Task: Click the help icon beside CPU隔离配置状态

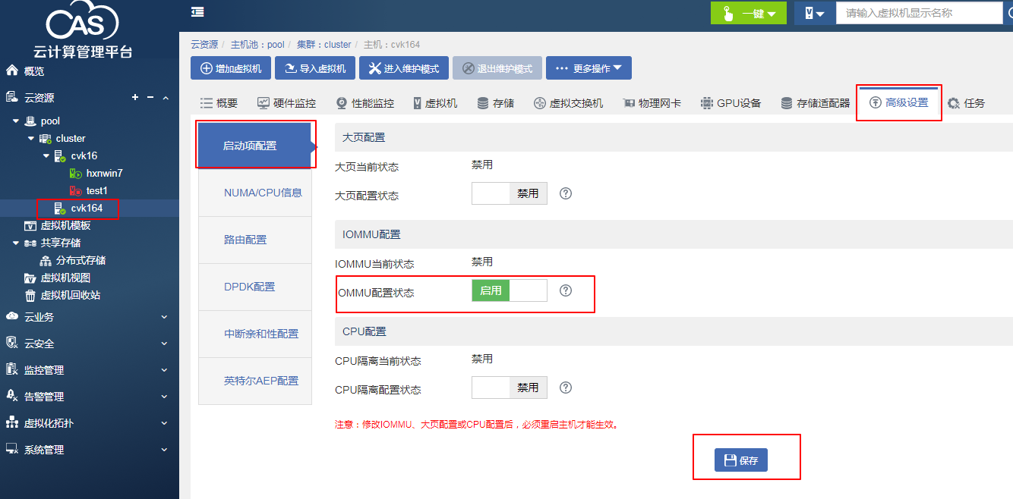Action: tap(565, 388)
